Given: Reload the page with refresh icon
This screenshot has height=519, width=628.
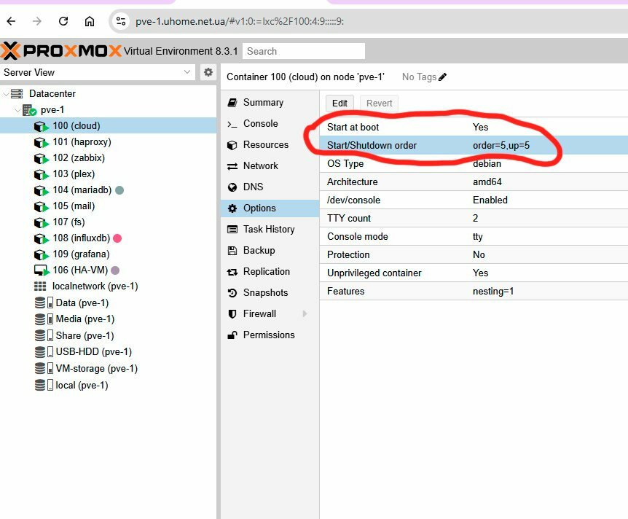Looking at the screenshot, I should tap(63, 21).
